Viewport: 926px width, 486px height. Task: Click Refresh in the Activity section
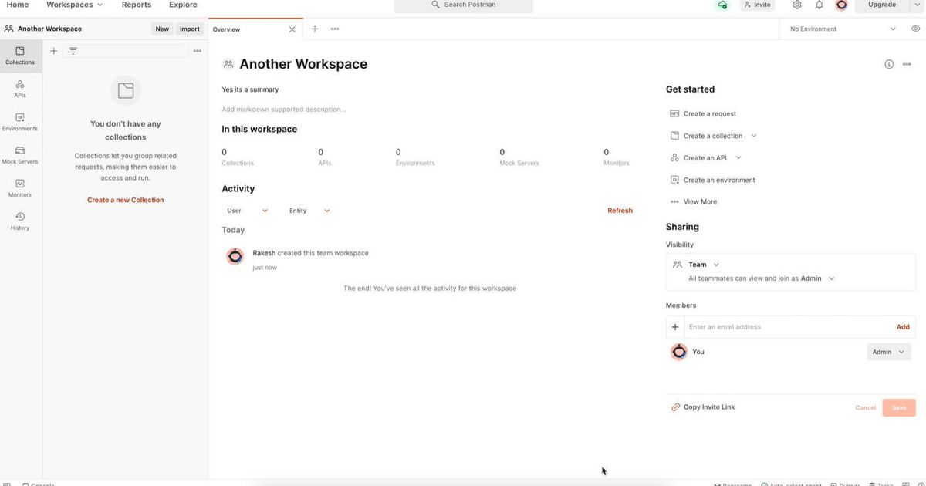pos(620,211)
